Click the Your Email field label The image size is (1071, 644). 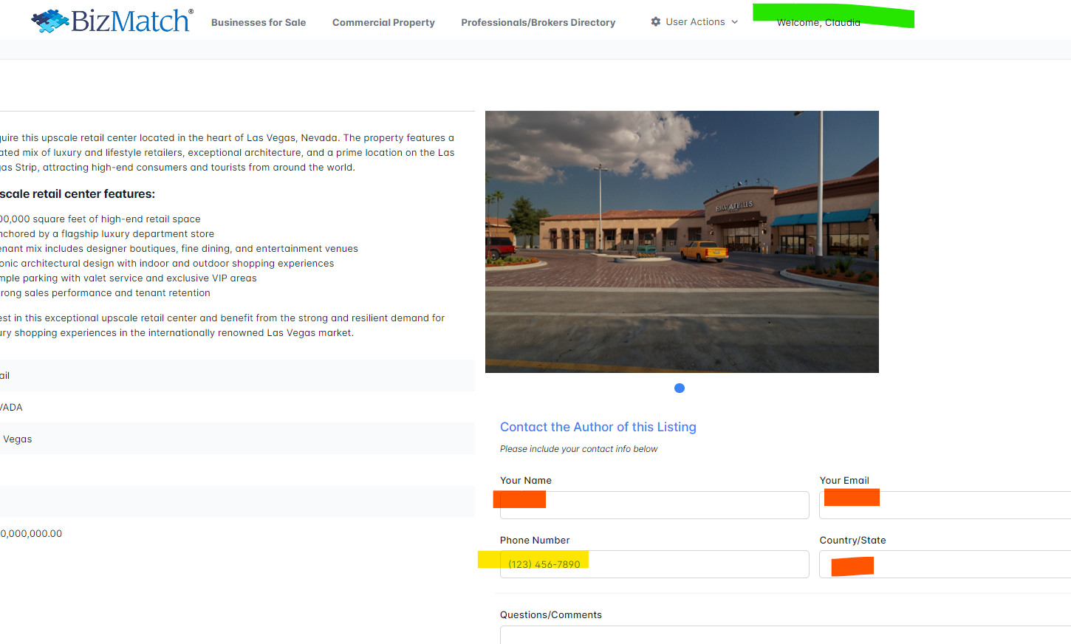(844, 481)
